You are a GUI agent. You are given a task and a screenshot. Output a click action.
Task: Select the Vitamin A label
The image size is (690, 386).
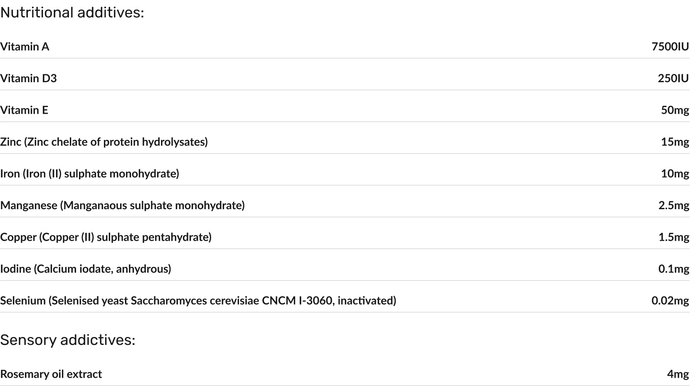point(25,46)
